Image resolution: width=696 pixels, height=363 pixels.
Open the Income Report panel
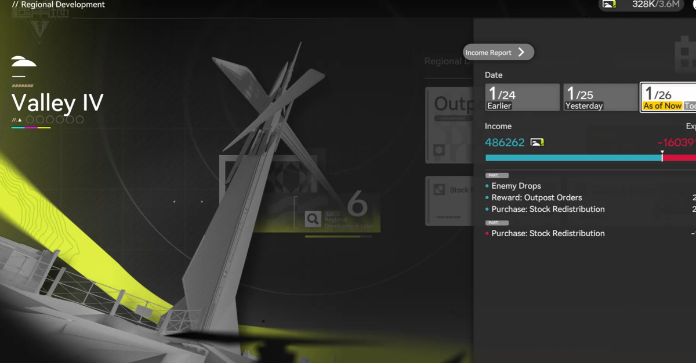click(x=498, y=52)
